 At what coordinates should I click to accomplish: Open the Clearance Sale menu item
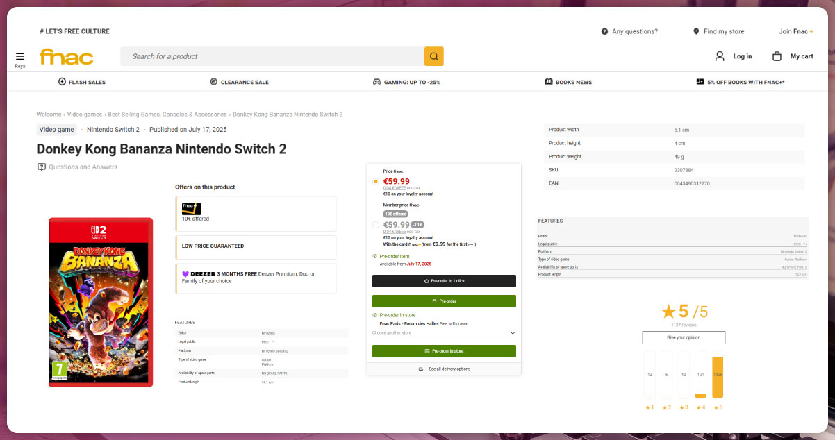click(x=240, y=82)
